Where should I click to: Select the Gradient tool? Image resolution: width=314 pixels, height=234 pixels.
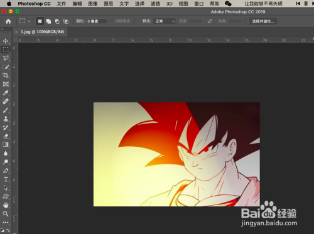[x=6, y=145]
